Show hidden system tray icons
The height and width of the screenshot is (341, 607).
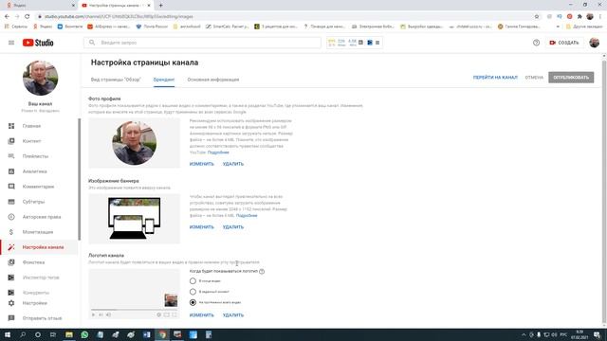point(524,334)
